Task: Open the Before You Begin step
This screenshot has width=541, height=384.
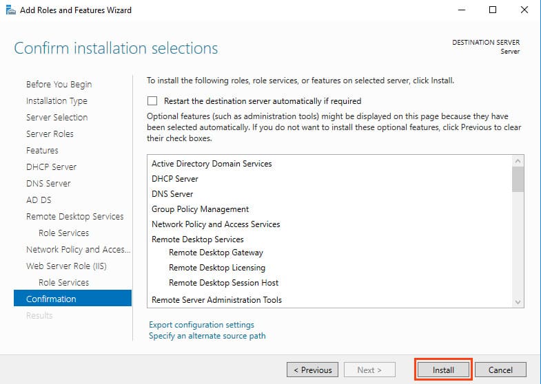Action: (x=59, y=84)
